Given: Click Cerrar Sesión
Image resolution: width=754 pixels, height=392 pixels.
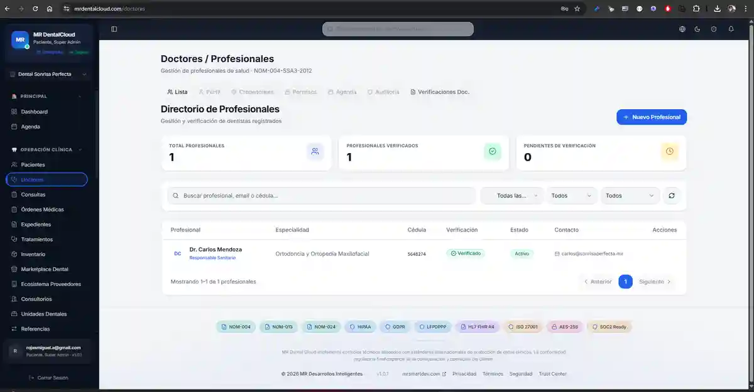Looking at the screenshot, I should pyautogui.click(x=48, y=378).
